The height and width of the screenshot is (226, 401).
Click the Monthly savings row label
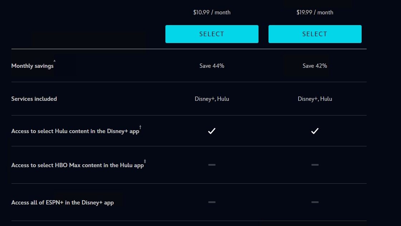click(32, 66)
